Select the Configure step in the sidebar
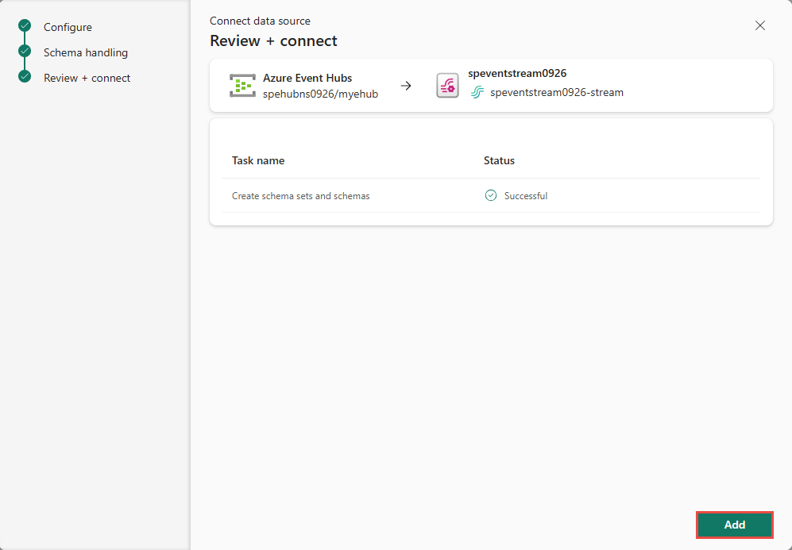792x550 pixels. click(68, 26)
